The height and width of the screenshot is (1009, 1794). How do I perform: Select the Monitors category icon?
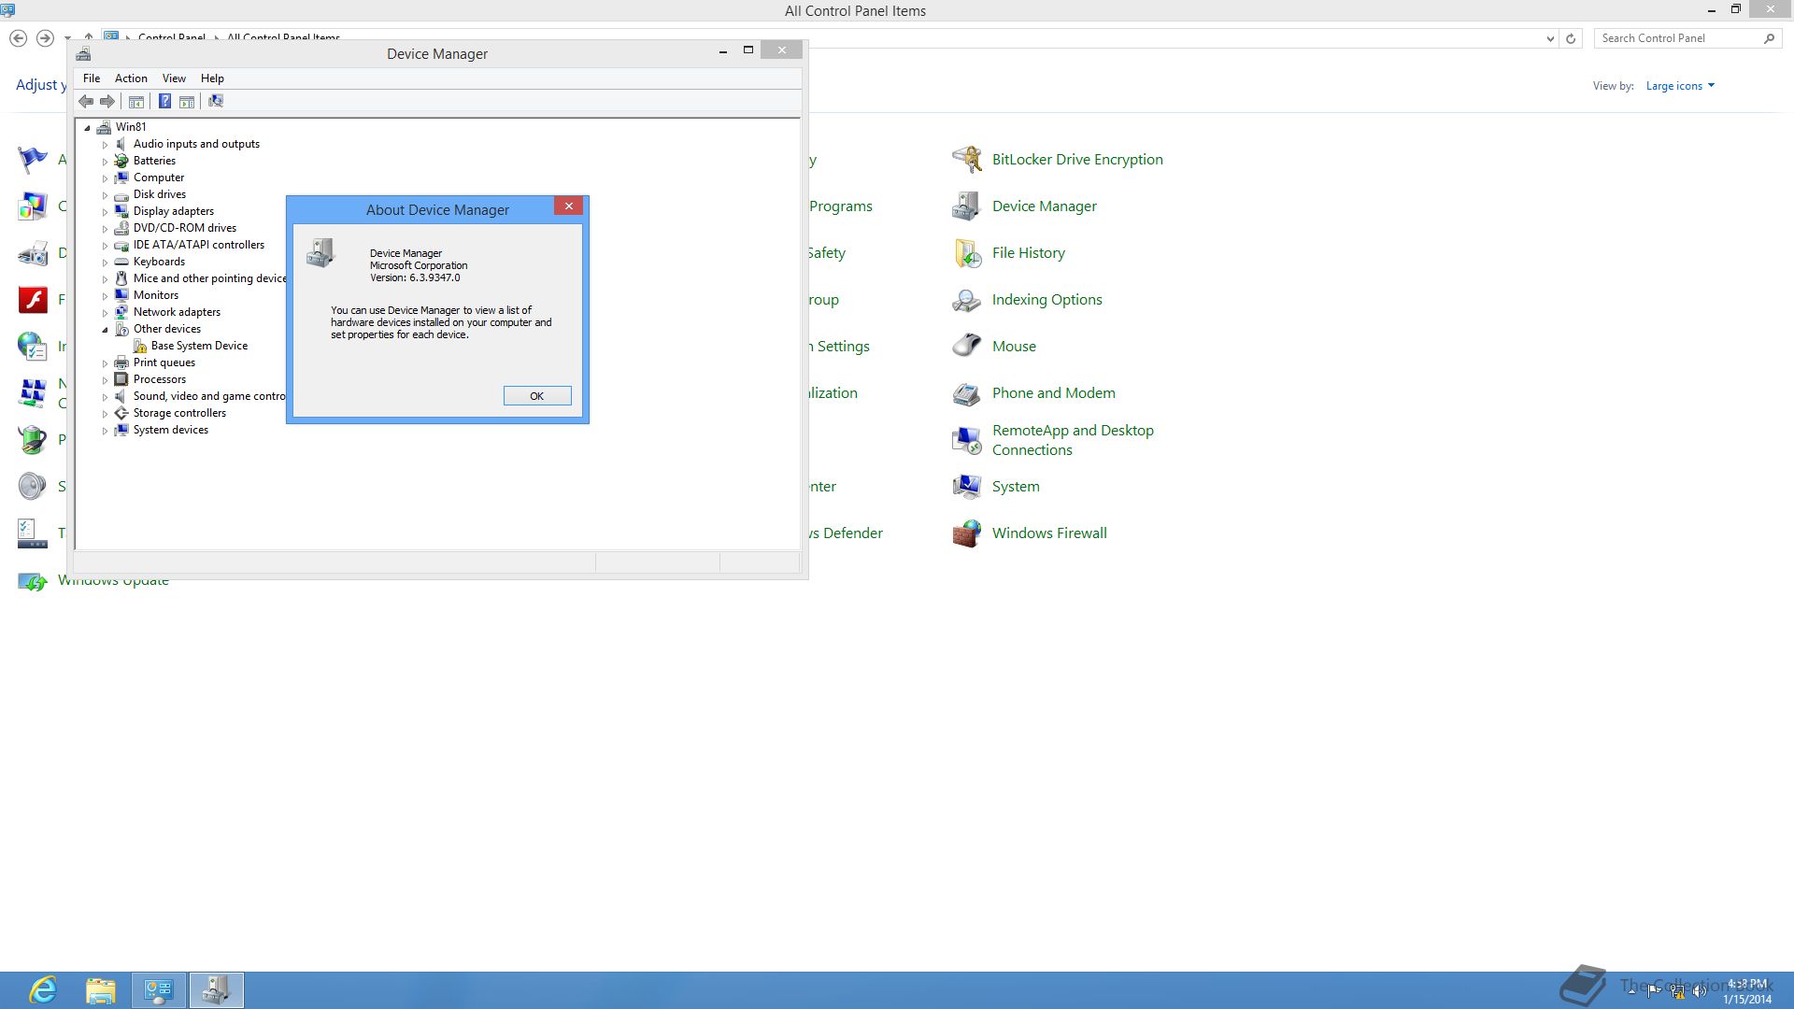click(x=121, y=295)
